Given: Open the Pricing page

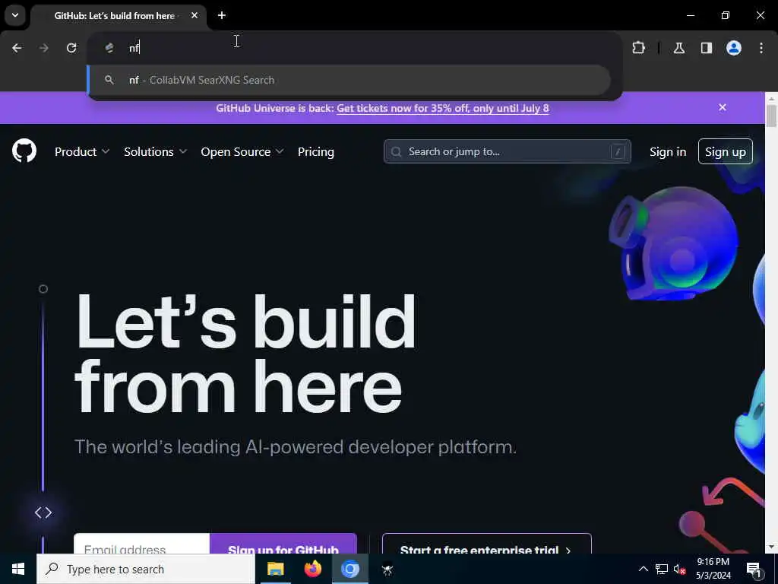Looking at the screenshot, I should 315,152.
